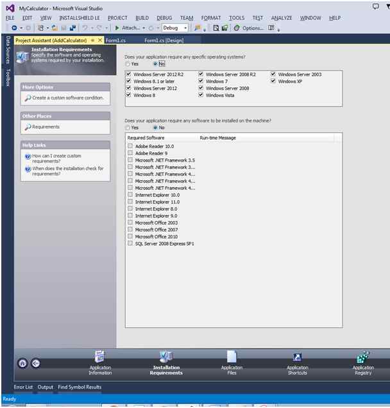390x408 pixels.
Task: Click the Back arrow round button
Action: (36, 363)
